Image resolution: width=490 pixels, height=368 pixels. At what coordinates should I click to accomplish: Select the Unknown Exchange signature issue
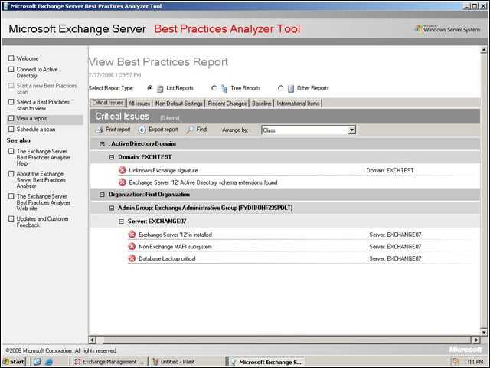pos(163,170)
